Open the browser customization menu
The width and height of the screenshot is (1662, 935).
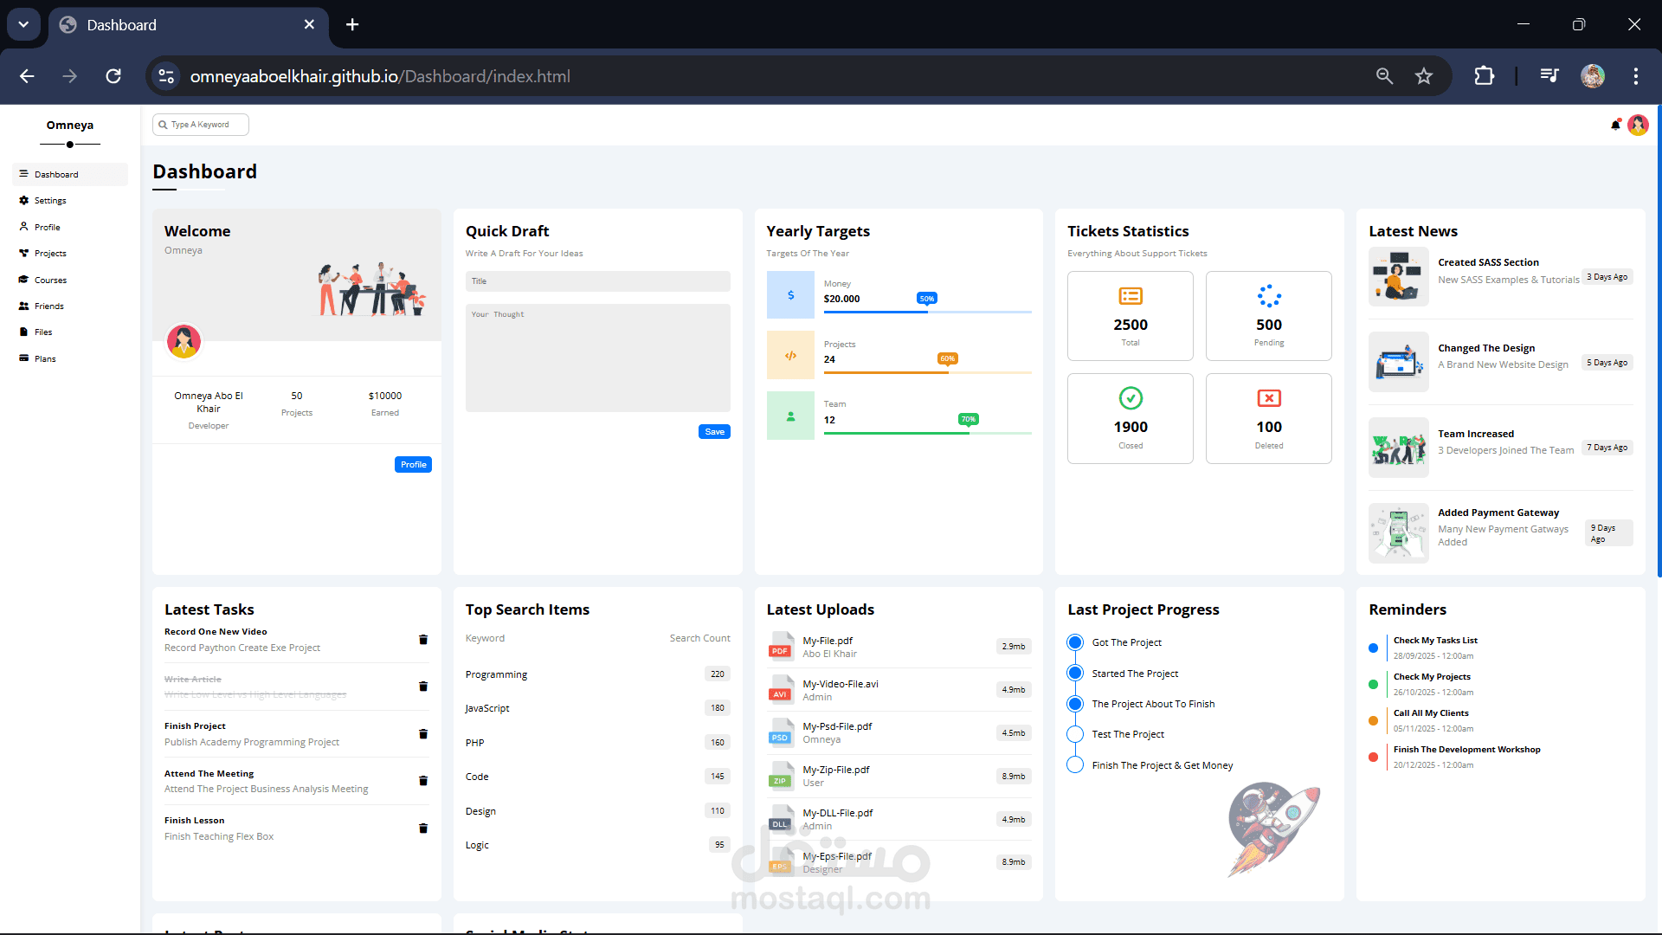pos(1637,76)
